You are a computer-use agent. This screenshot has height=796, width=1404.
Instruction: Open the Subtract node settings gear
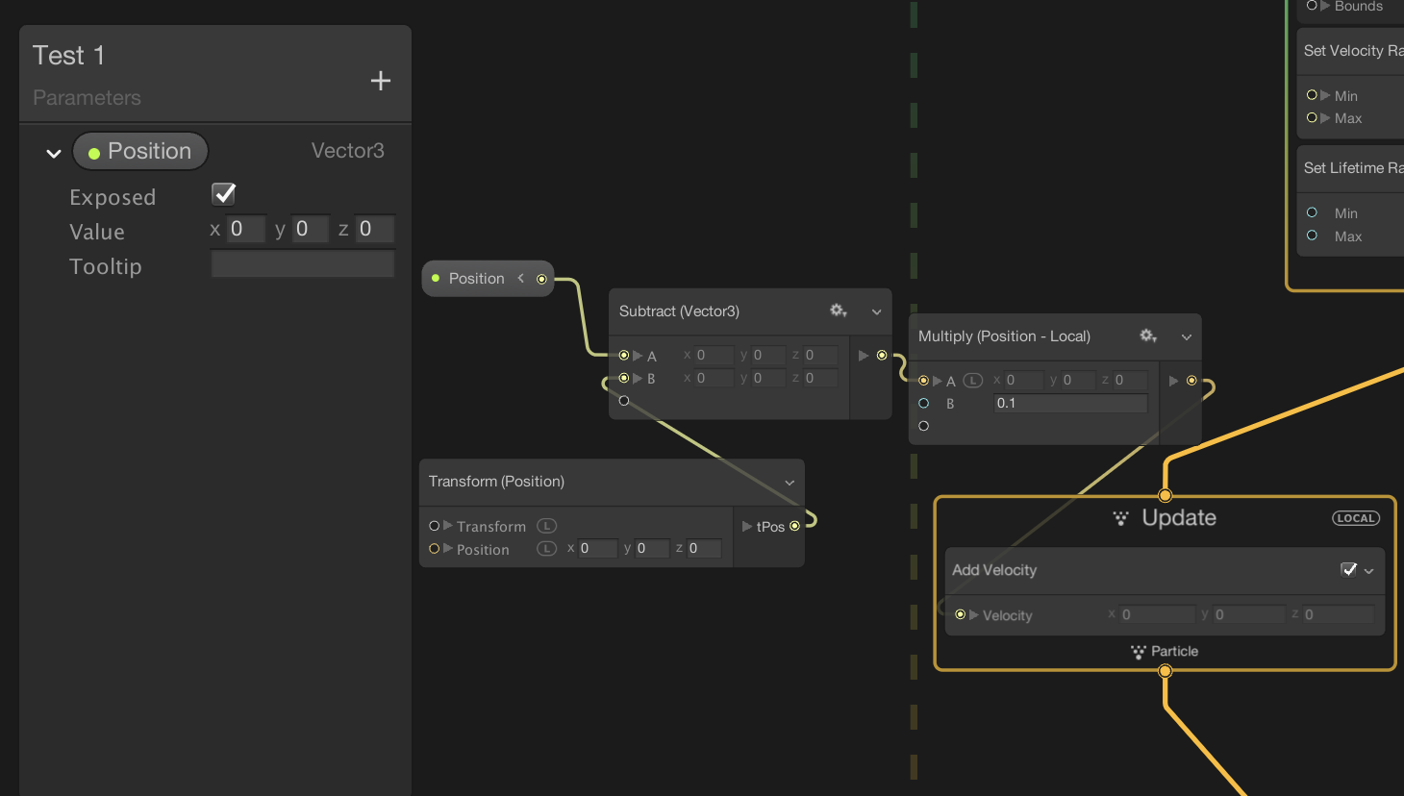coord(838,311)
